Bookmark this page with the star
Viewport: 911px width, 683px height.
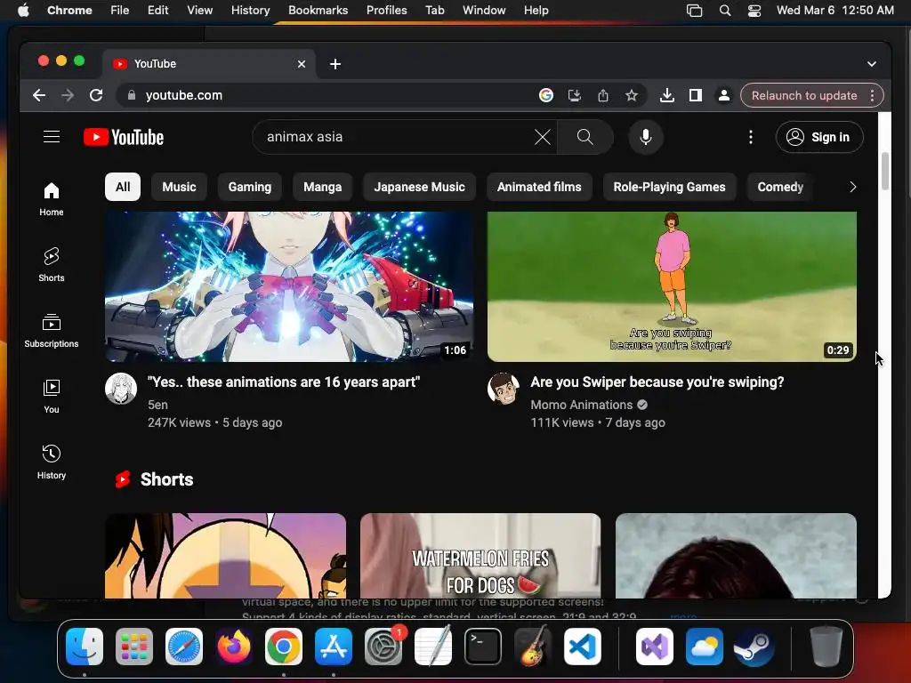click(632, 95)
